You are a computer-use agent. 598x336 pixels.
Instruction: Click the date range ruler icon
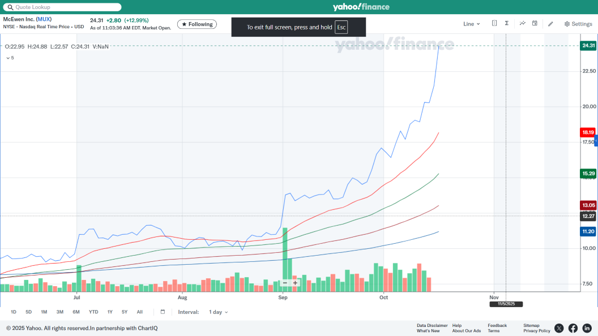pos(494,24)
